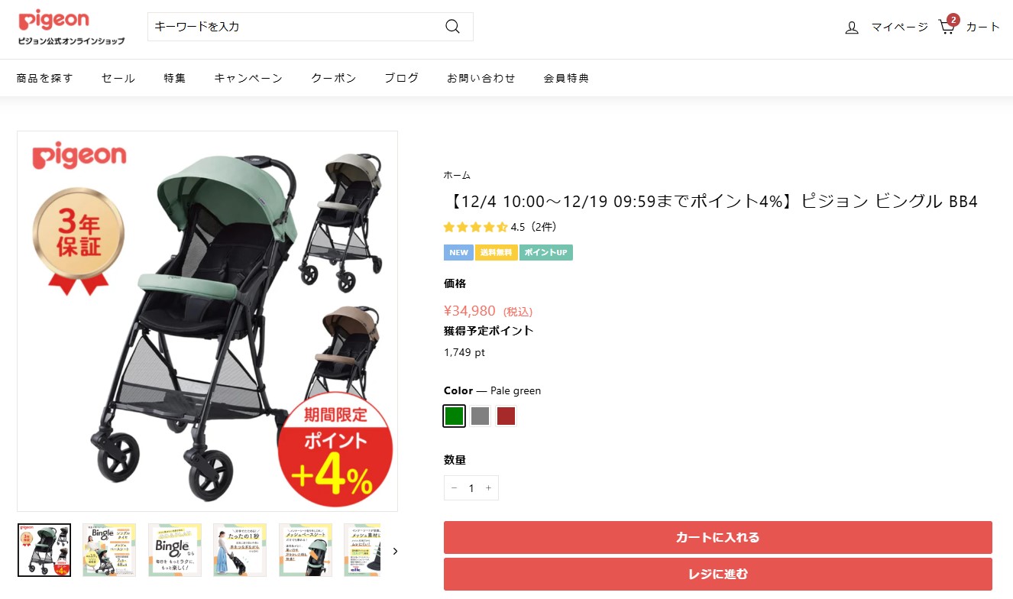
Task: Click the ホーム breadcrumb link
Action: point(457,175)
